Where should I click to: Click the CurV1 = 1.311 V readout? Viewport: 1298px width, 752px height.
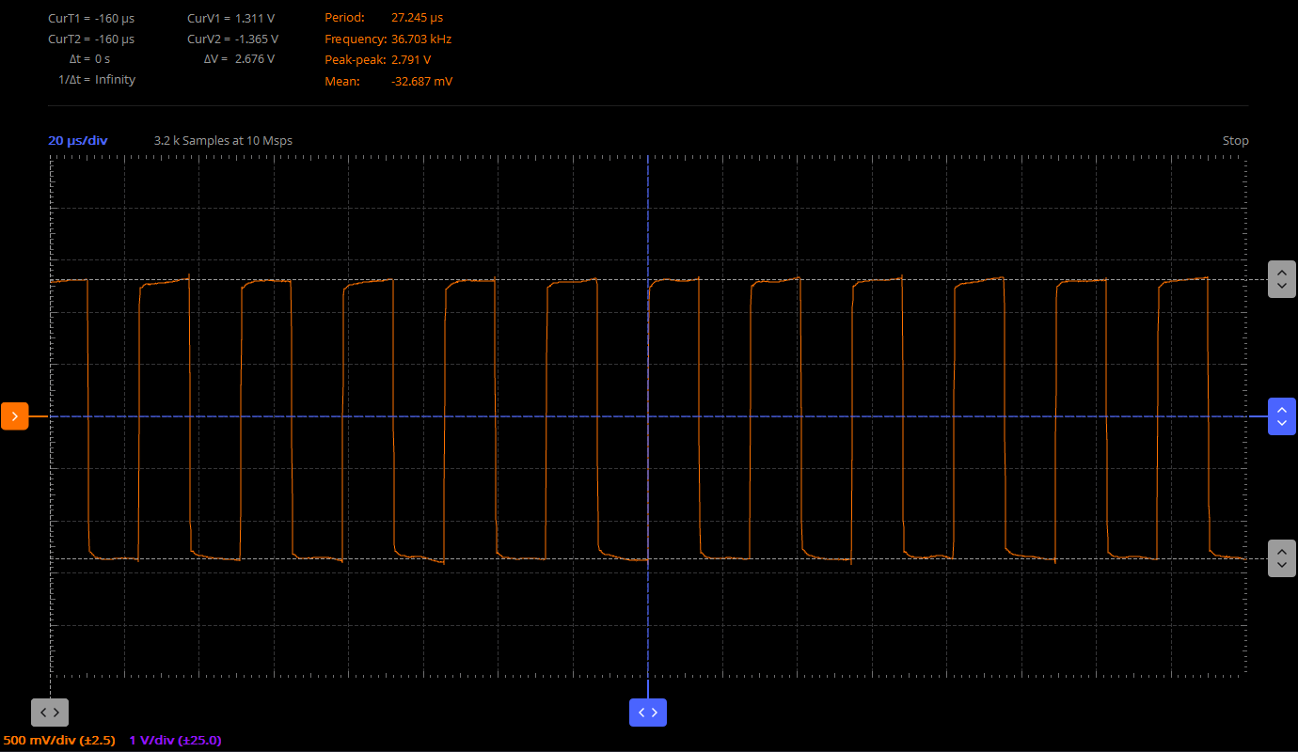tap(231, 18)
